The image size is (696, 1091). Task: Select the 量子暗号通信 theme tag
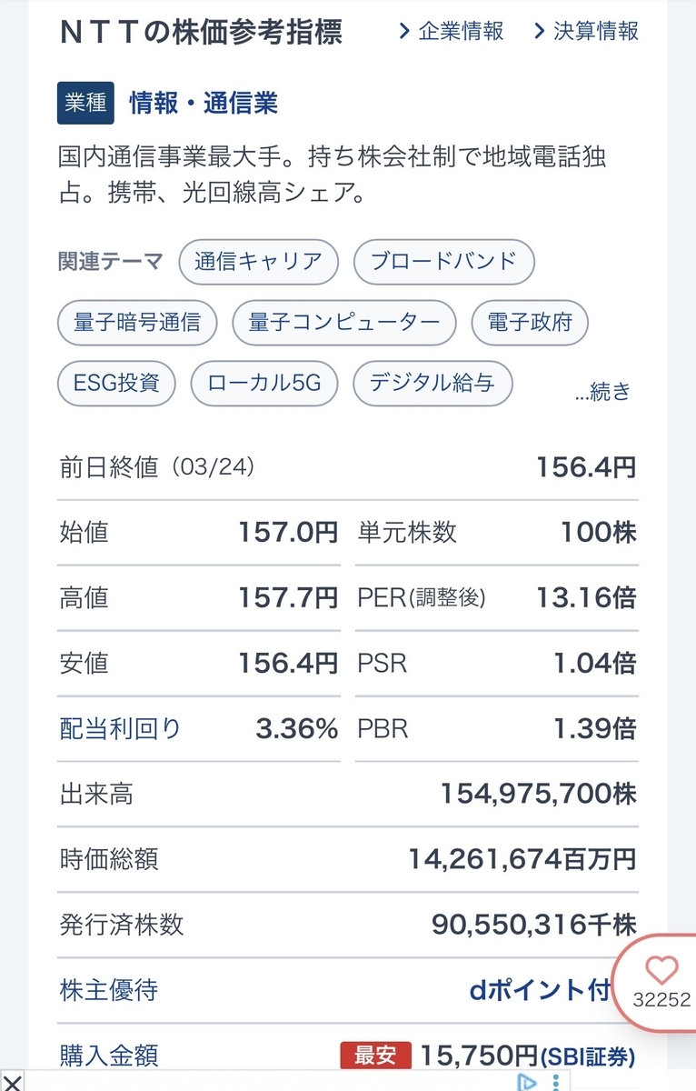click(x=137, y=323)
